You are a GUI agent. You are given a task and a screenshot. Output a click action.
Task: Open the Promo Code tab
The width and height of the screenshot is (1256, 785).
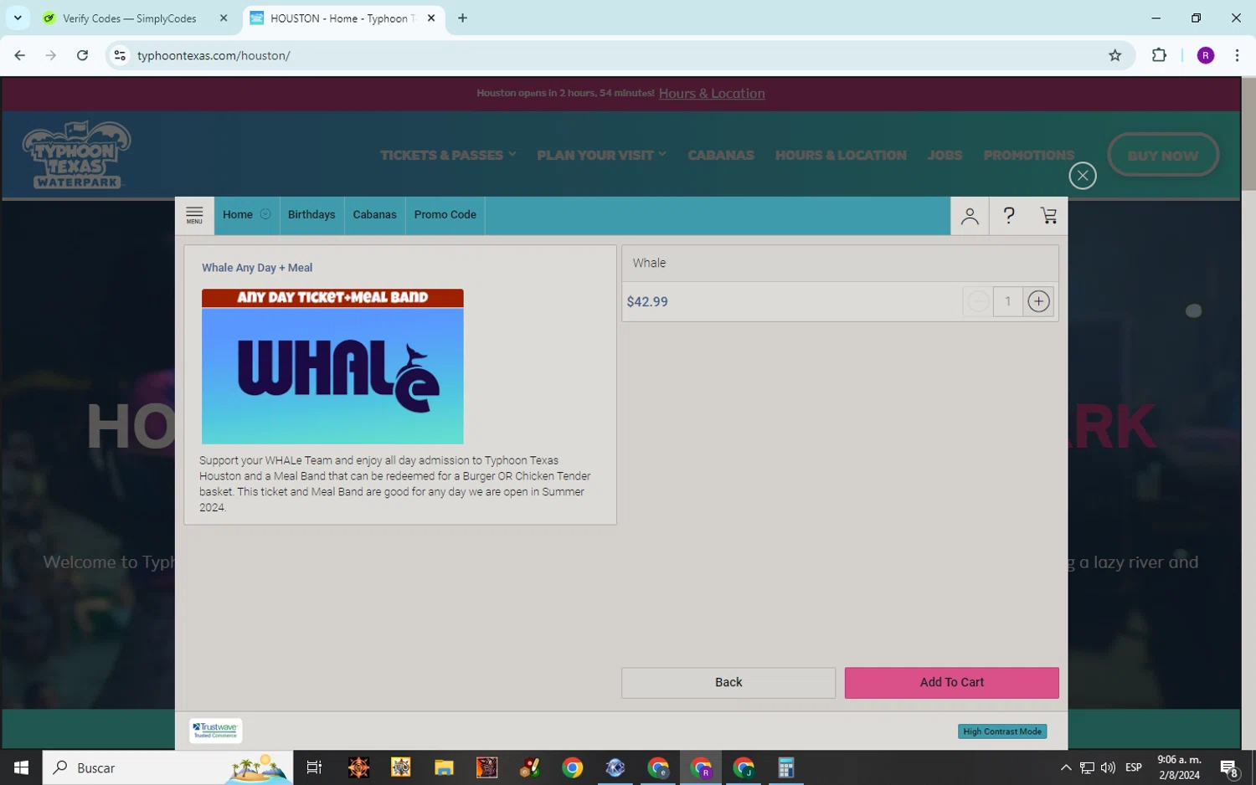[445, 215]
